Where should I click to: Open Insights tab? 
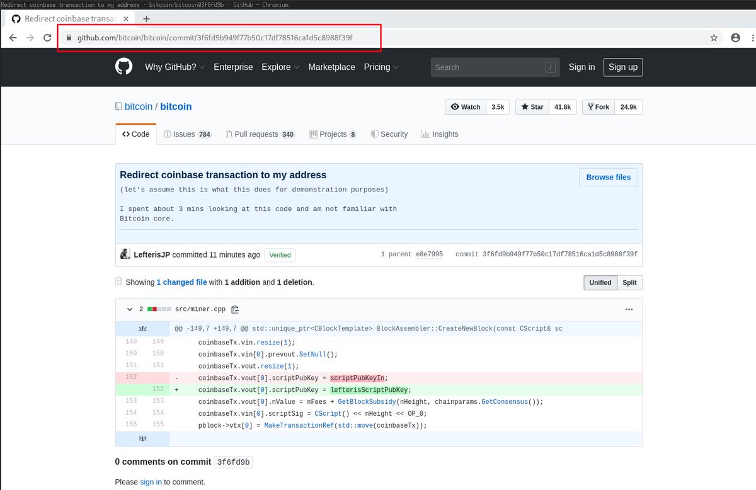point(440,134)
